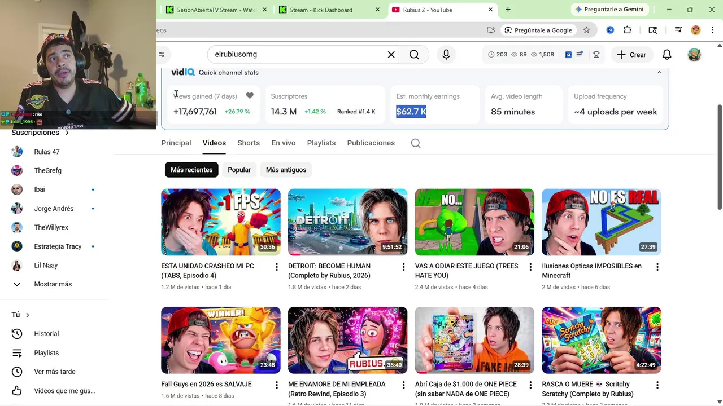Open the Chrome extensions puzzle icon

pos(628,30)
